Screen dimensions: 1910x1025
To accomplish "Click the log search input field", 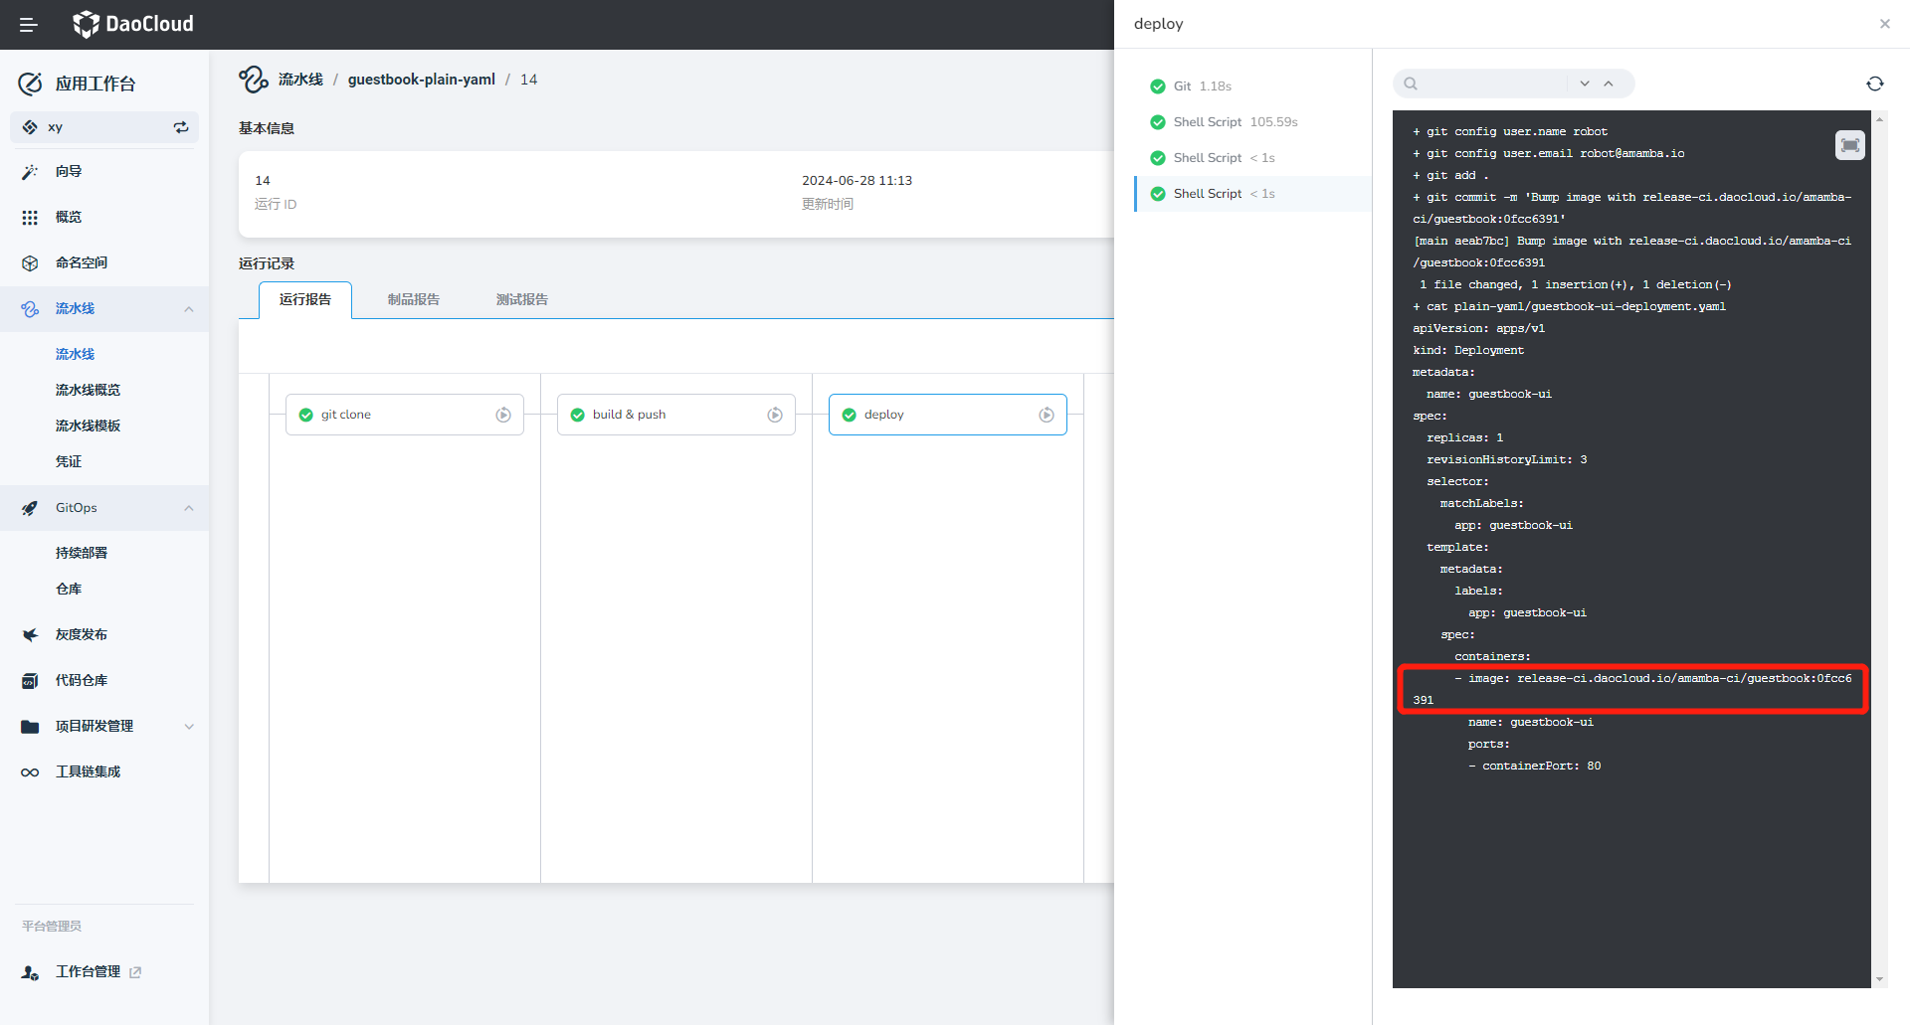I will (x=1490, y=84).
